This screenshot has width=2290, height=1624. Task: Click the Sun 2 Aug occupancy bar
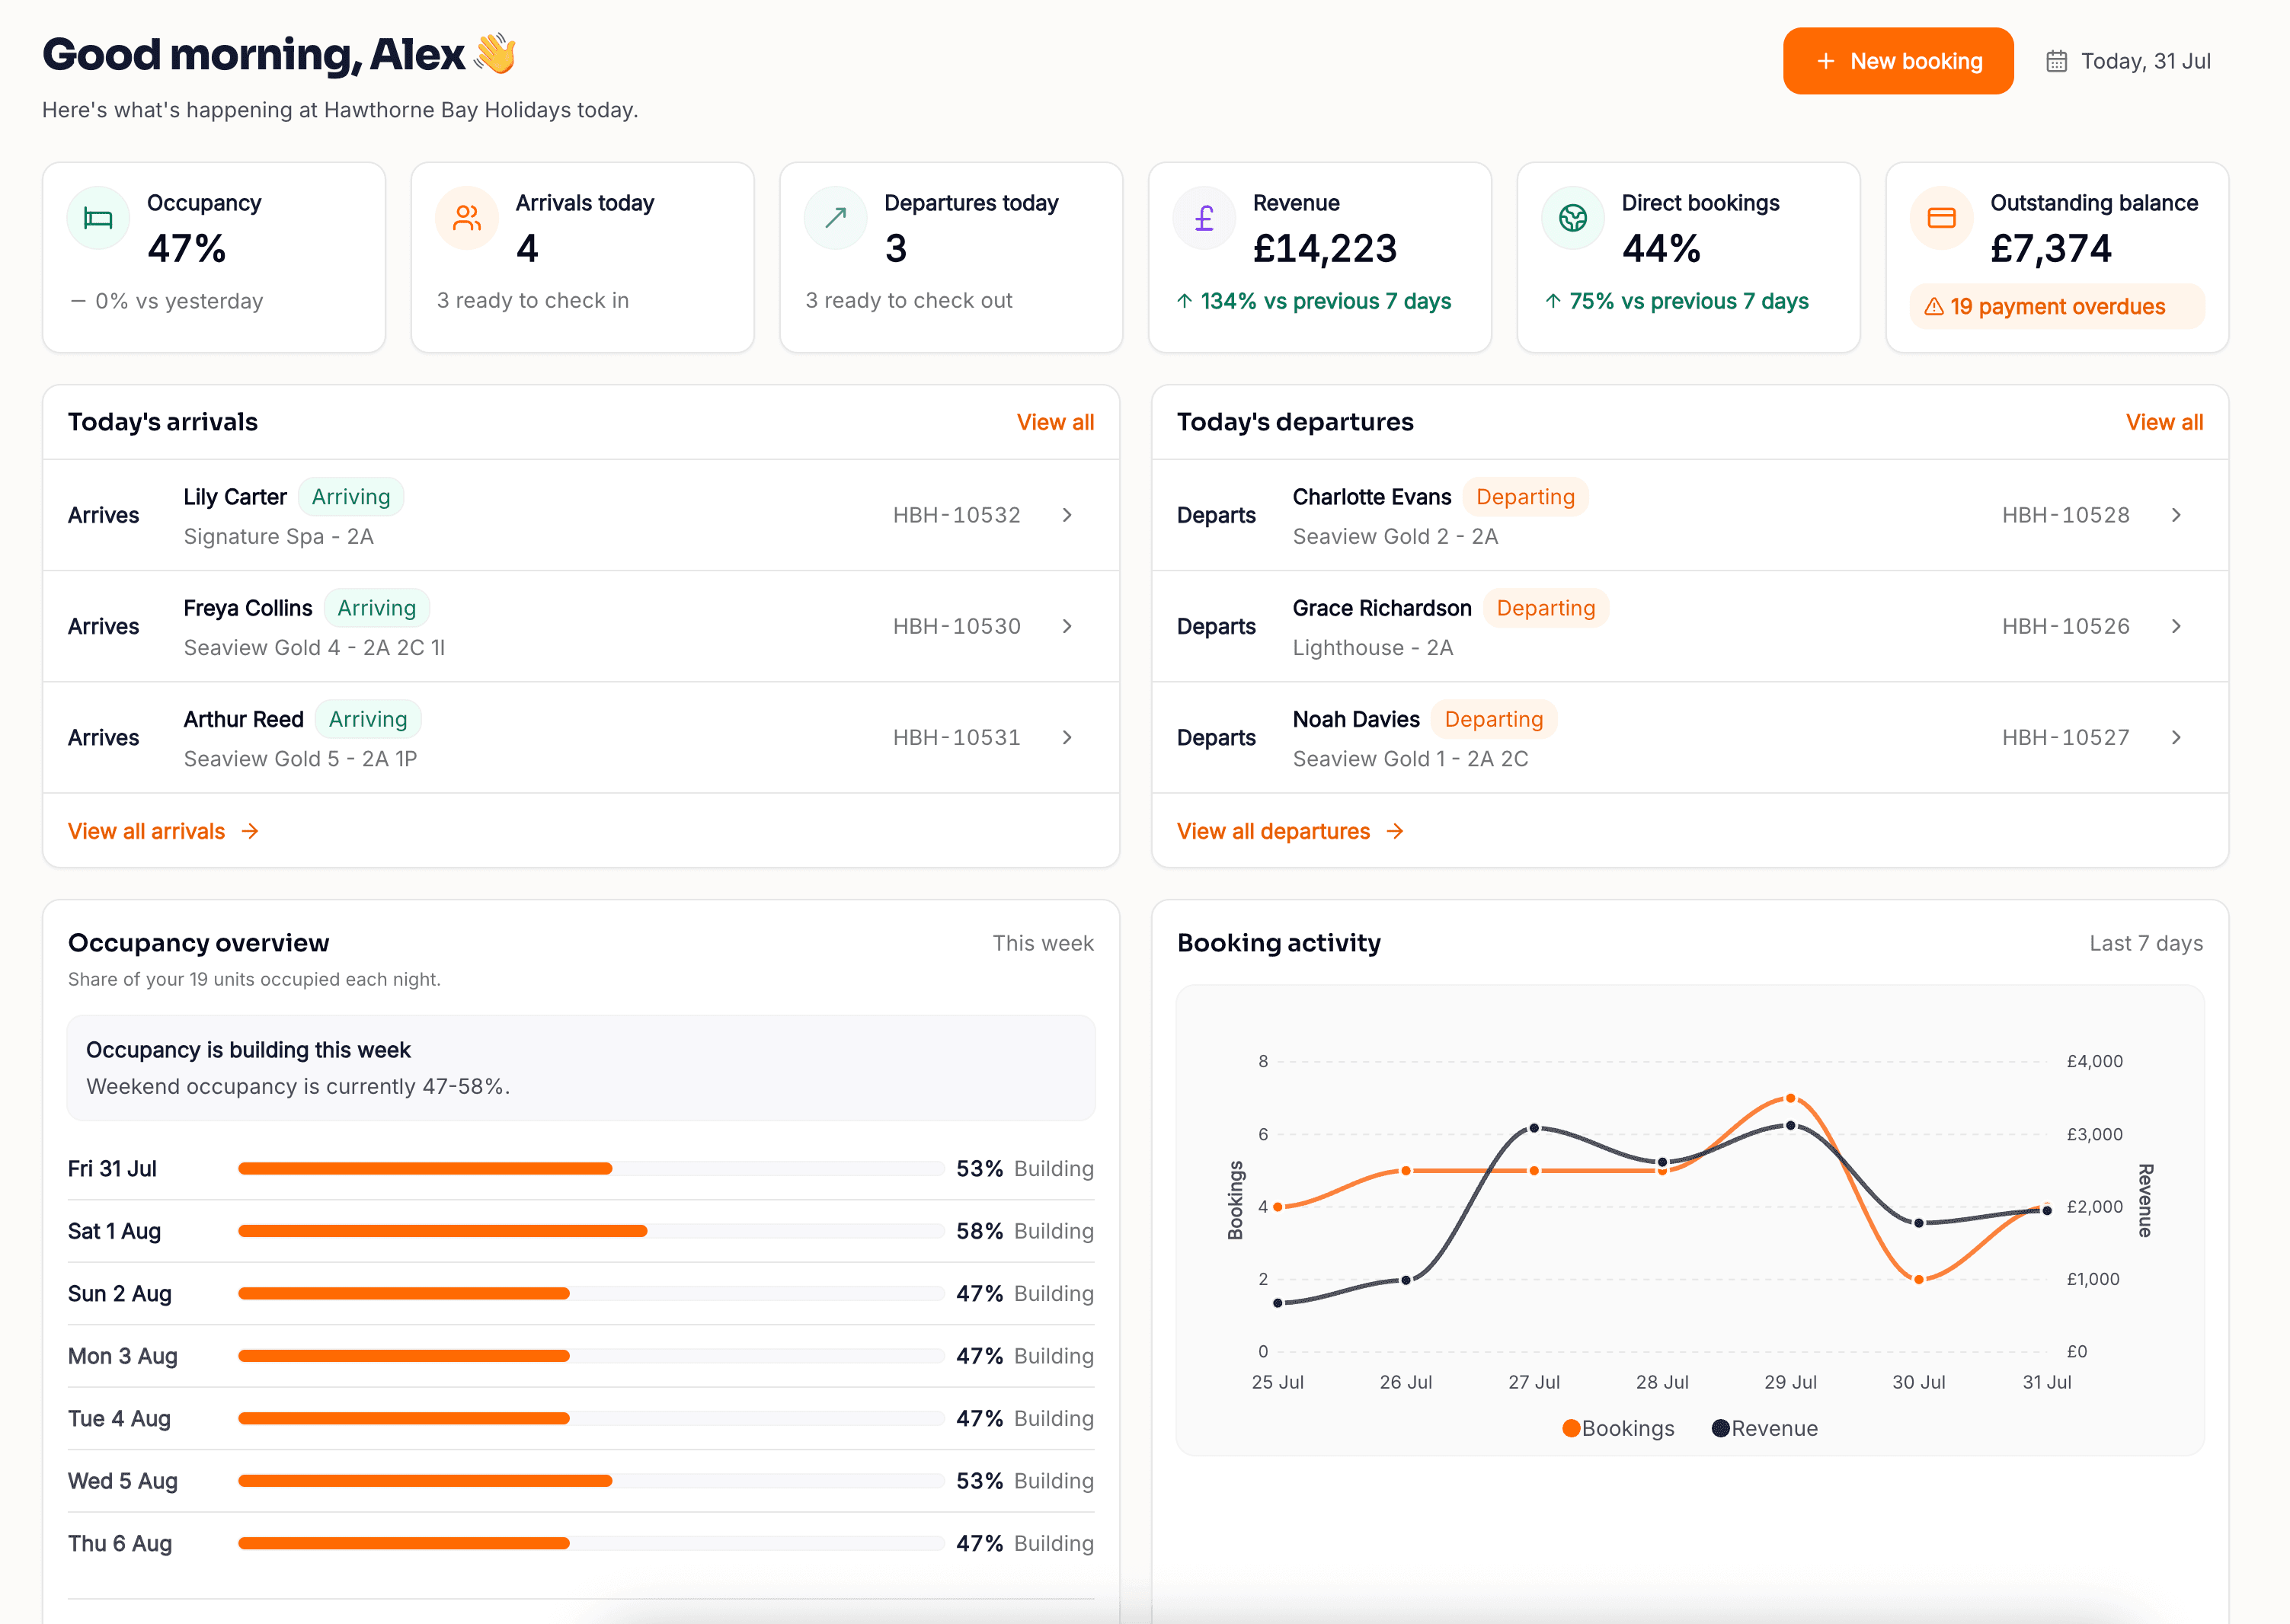point(591,1293)
